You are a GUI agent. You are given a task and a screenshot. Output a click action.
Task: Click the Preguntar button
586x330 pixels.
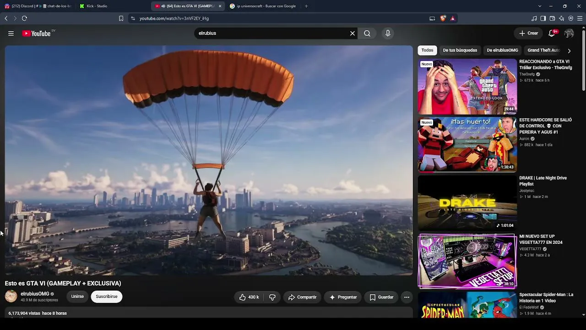(x=343, y=297)
